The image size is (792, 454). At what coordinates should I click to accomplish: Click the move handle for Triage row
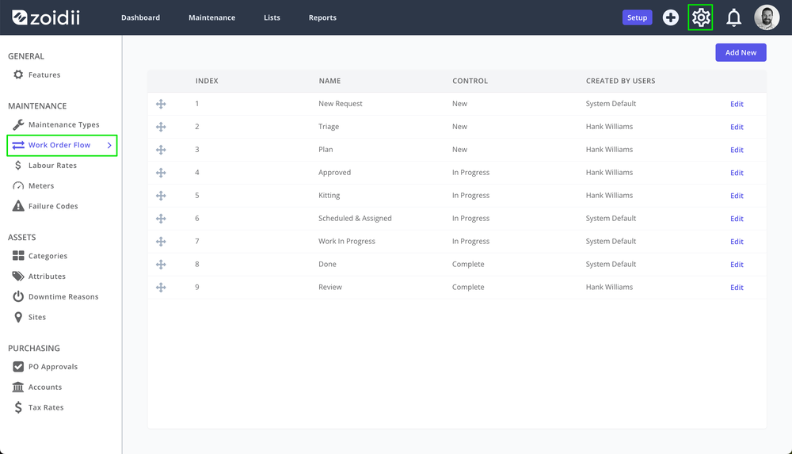[x=161, y=127]
